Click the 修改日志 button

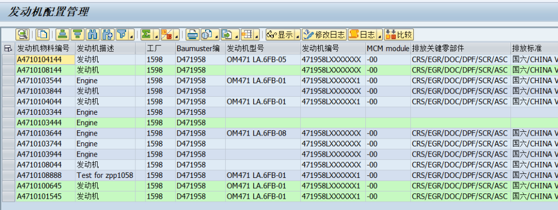[324, 35]
